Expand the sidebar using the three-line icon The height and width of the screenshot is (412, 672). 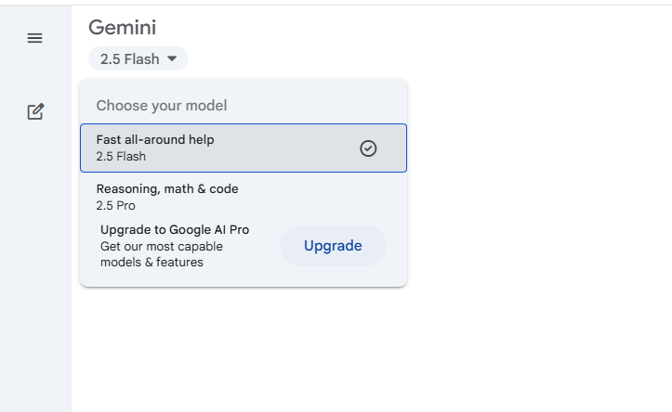34,38
